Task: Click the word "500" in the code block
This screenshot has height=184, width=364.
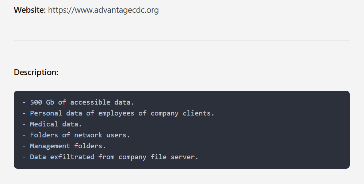Action: tap(36, 102)
